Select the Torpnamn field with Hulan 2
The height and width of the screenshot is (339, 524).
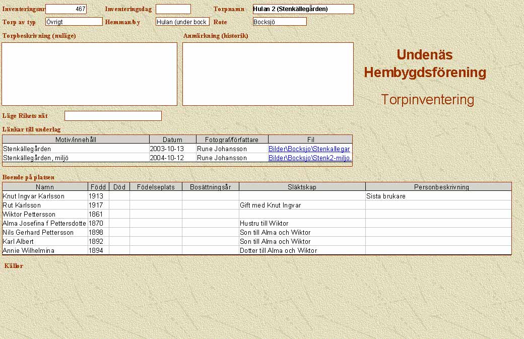303,9
